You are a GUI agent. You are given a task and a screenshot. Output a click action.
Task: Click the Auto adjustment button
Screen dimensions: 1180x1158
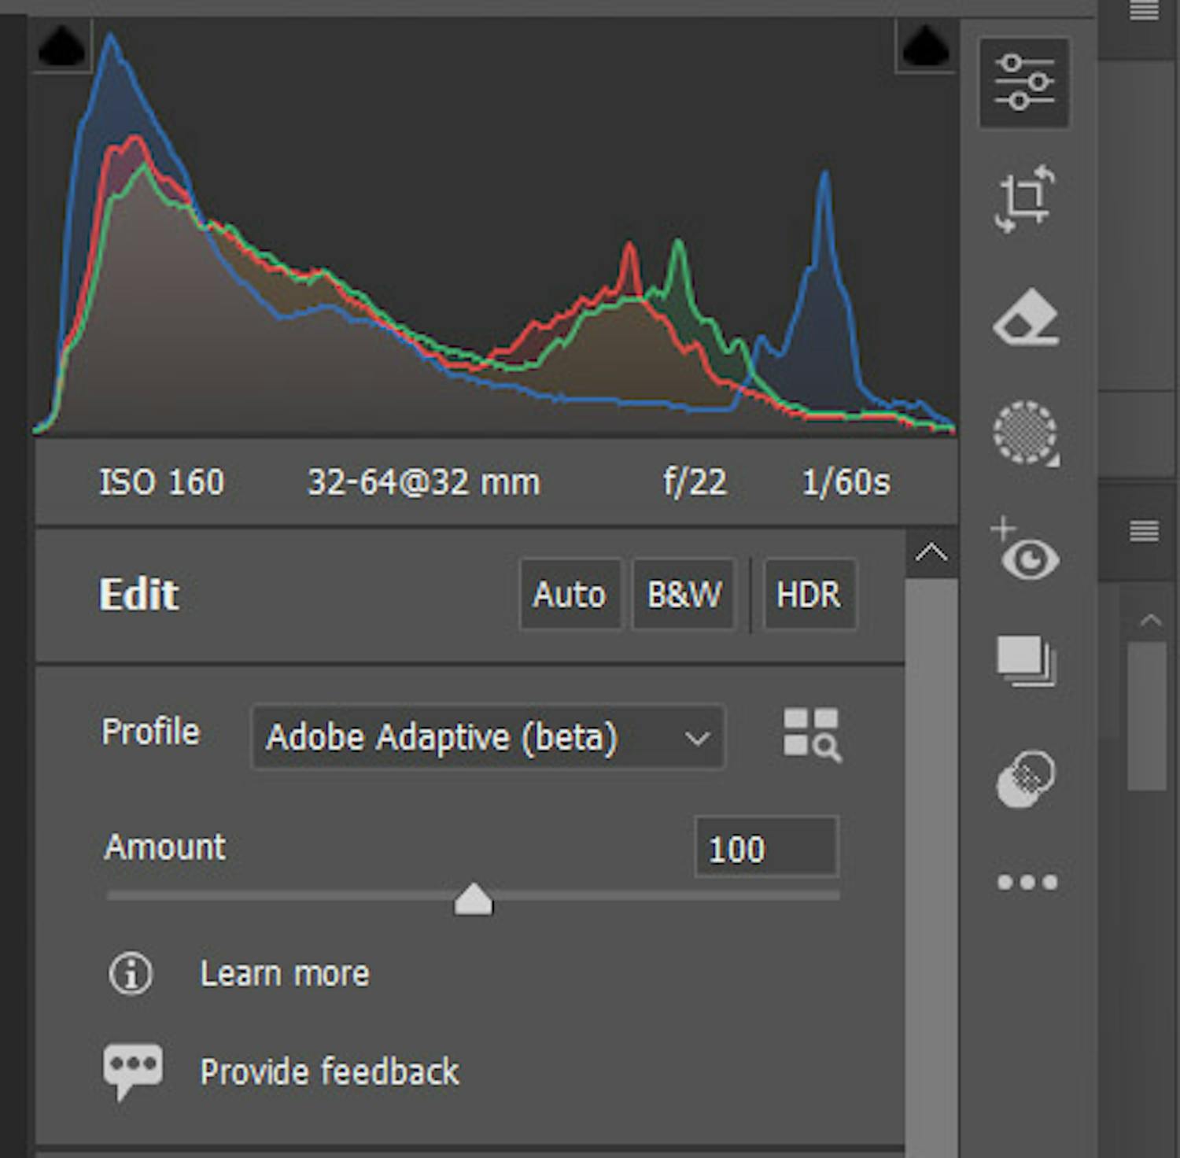click(x=570, y=595)
